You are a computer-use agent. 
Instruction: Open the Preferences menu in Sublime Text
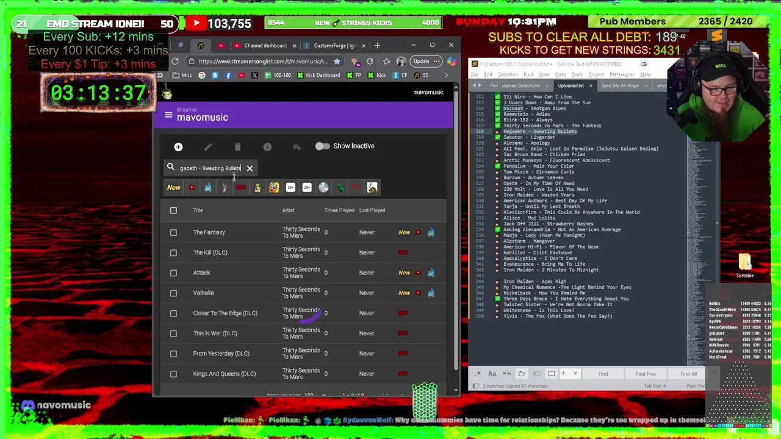(x=622, y=74)
